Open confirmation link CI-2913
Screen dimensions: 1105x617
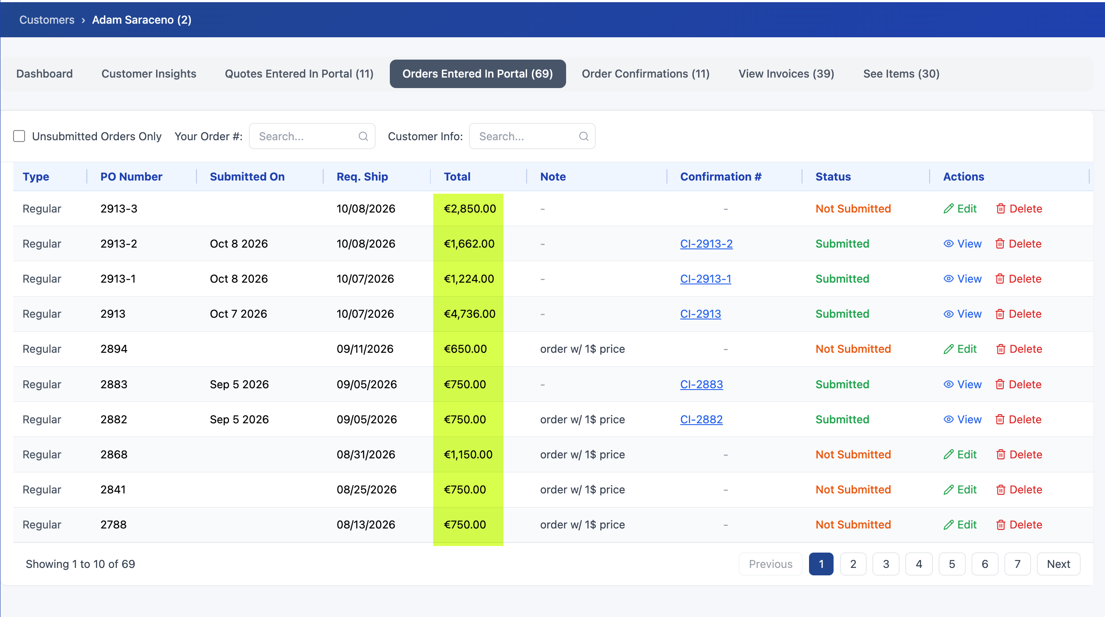coord(700,314)
